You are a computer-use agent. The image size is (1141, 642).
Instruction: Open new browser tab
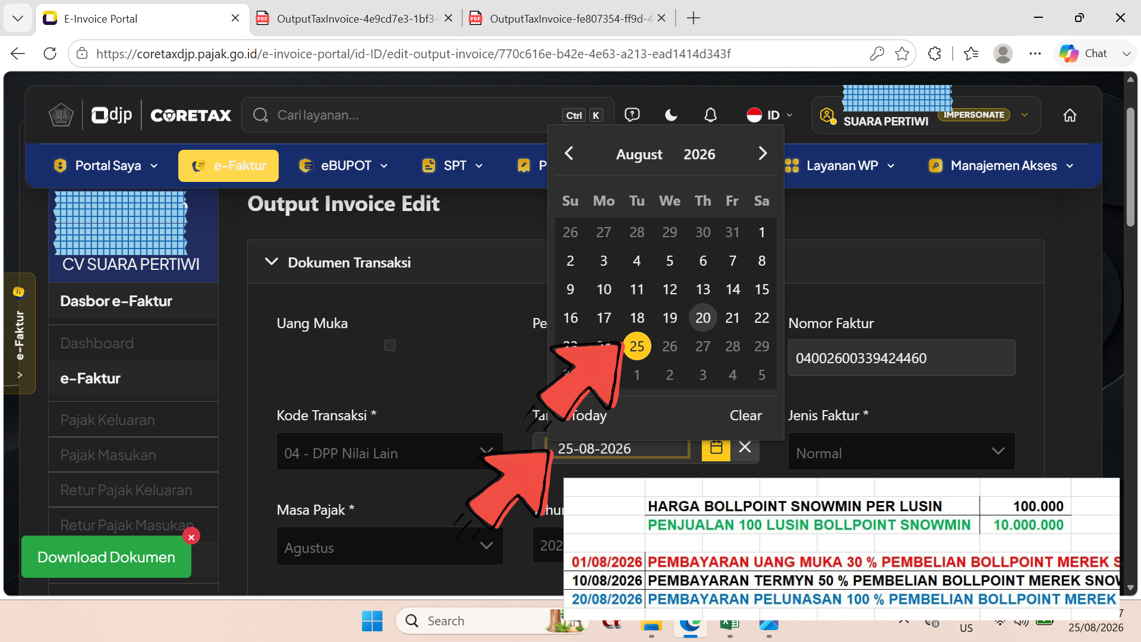693,18
